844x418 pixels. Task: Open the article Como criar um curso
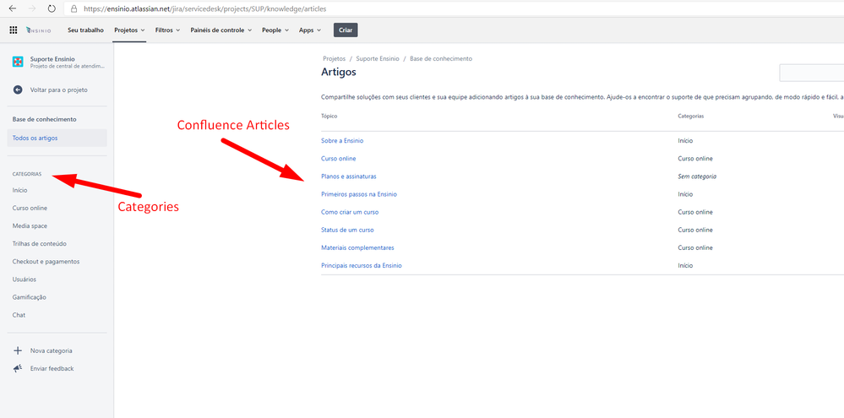(350, 212)
